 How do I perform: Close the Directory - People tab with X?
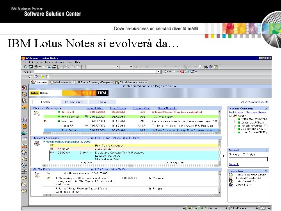[x=112, y=82]
